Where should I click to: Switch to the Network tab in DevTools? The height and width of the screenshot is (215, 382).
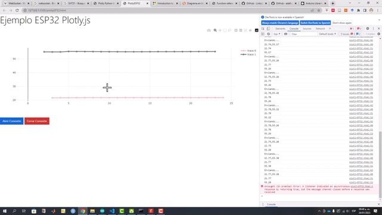tap(321, 29)
